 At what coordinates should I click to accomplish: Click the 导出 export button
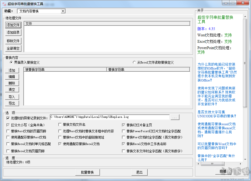[x=12, y=103]
